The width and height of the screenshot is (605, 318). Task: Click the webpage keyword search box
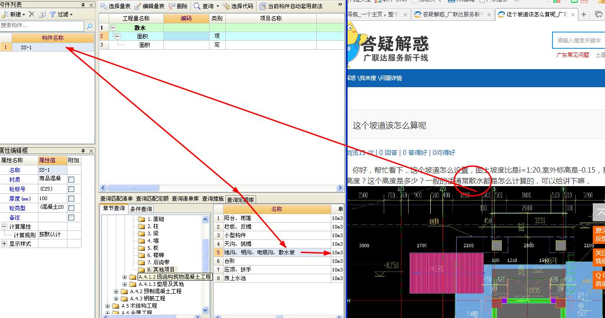point(579,40)
